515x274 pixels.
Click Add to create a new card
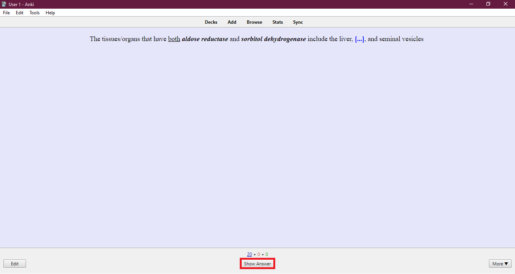pyautogui.click(x=232, y=22)
